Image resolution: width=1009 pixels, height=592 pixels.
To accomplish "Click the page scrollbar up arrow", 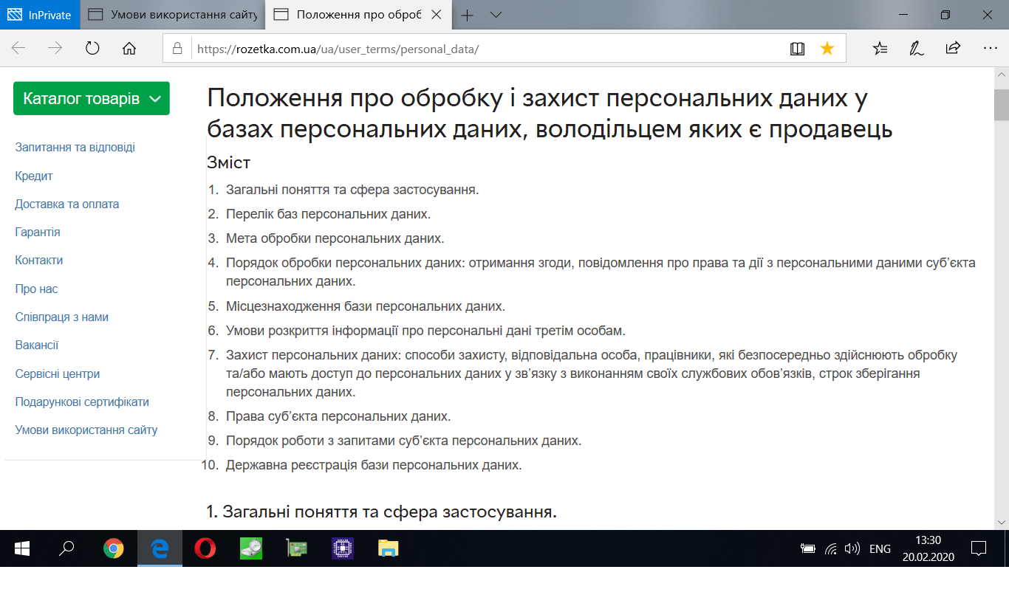I will tap(1002, 75).
